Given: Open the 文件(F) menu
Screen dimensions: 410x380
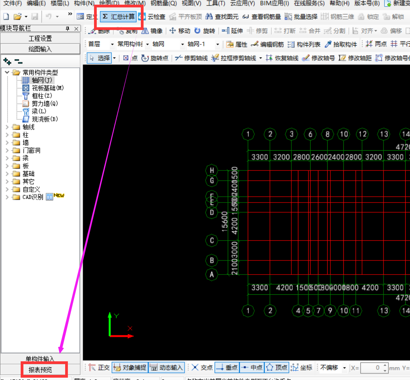Looking at the screenshot, I should [x=12, y=4].
